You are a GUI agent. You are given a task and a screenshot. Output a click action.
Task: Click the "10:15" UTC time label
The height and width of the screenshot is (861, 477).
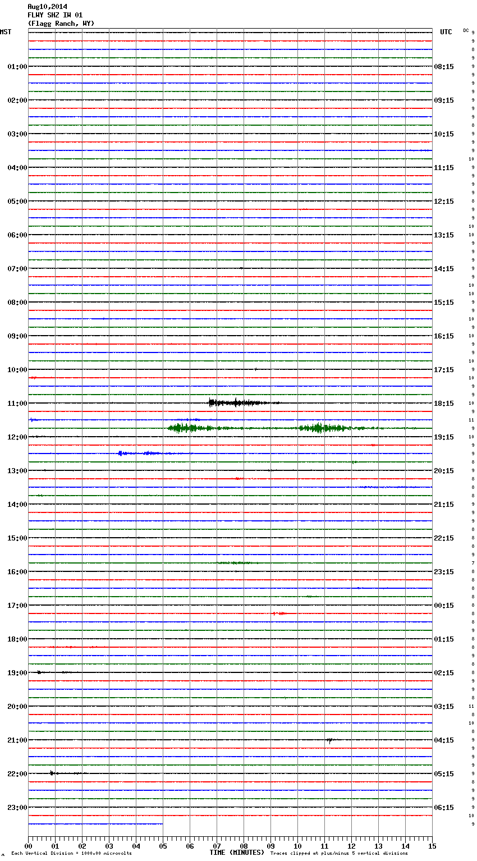click(x=444, y=134)
